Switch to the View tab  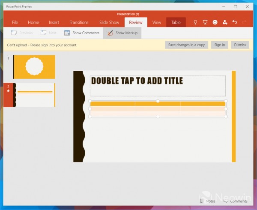[x=157, y=22]
